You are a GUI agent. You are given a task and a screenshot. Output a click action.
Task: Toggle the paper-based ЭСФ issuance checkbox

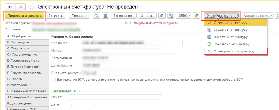pos(54,80)
